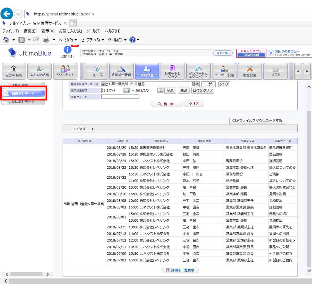Select 会社別レポート in the sidebar
Viewport: 312px width, 284px height.
[23, 102]
